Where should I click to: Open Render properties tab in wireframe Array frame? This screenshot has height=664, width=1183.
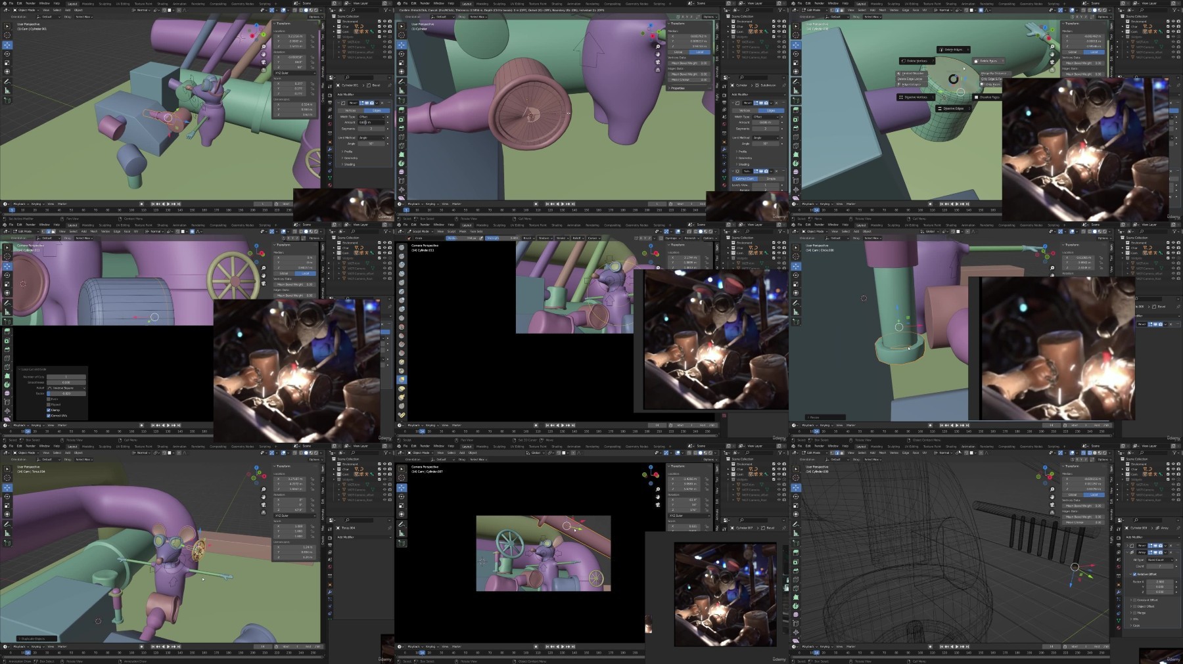tap(1119, 538)
